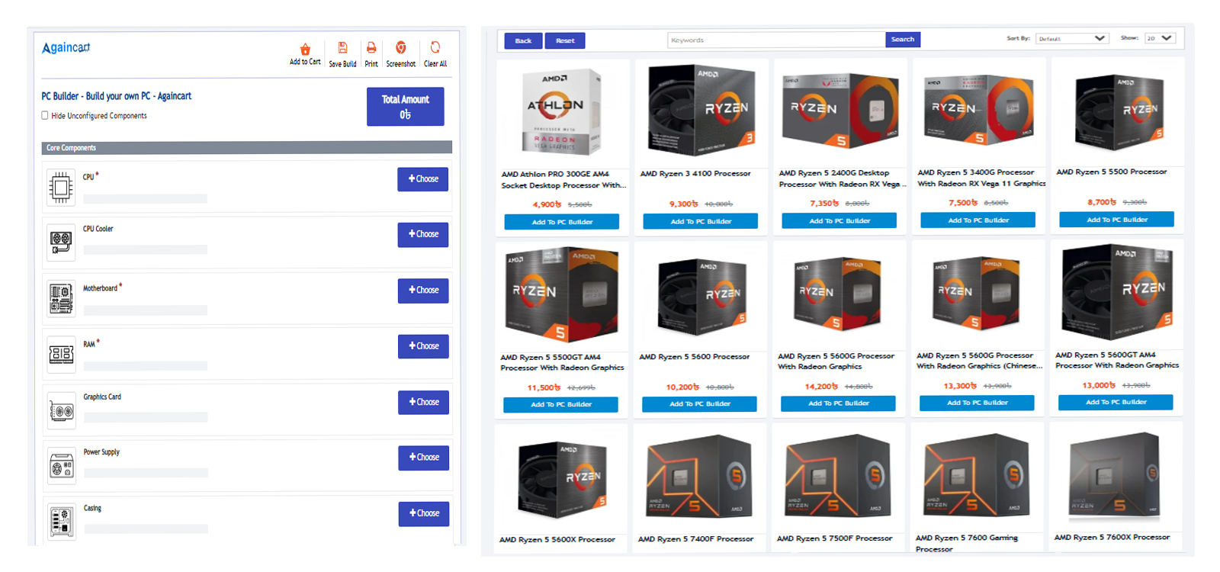Choose a Graphics Card component
The image size is (1220, 572).
click(423, 402)
